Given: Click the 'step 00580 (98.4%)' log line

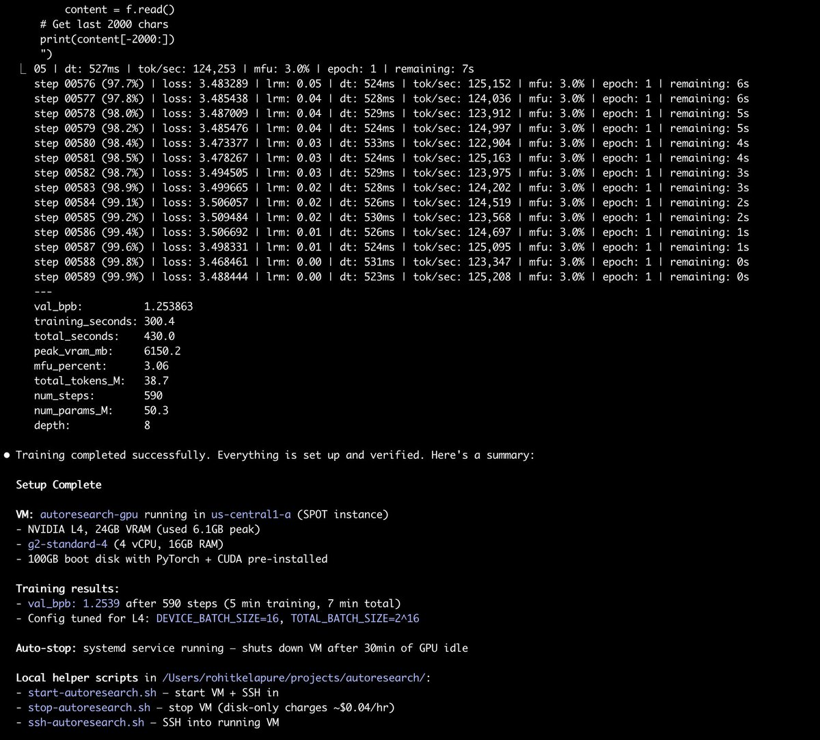Looking at the screenshot, I should [392, 144].
